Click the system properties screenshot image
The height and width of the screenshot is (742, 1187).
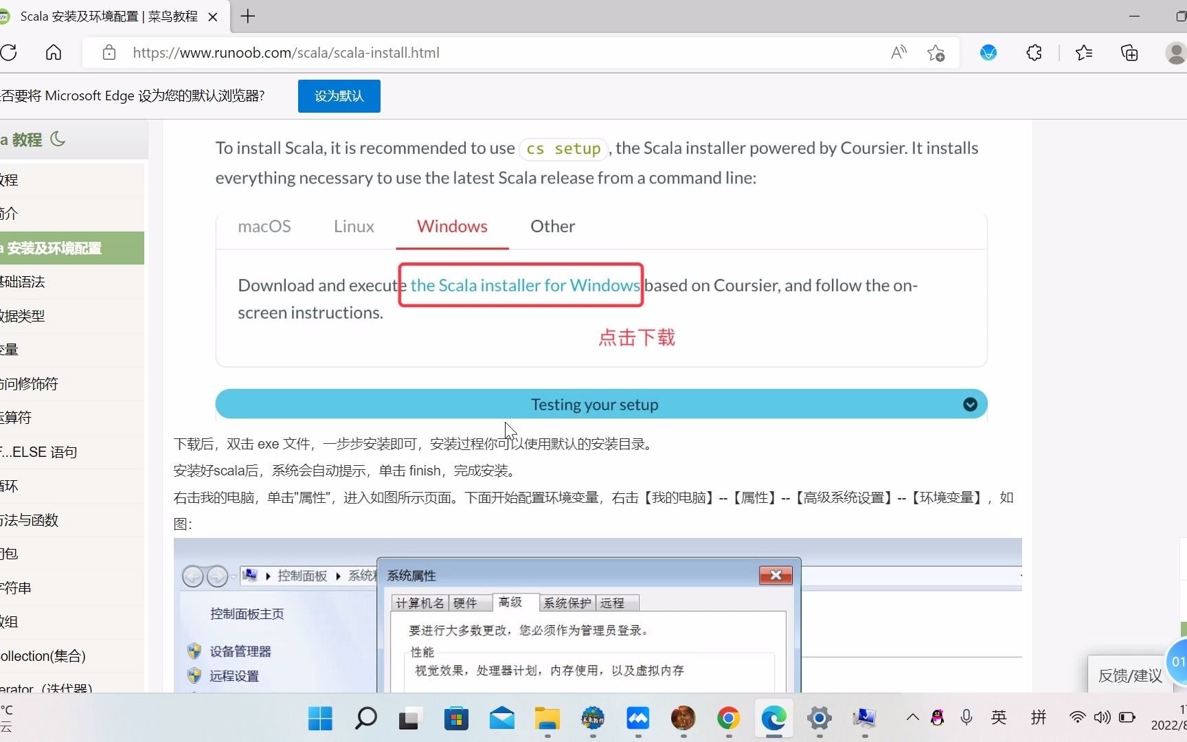pos(598,616)
